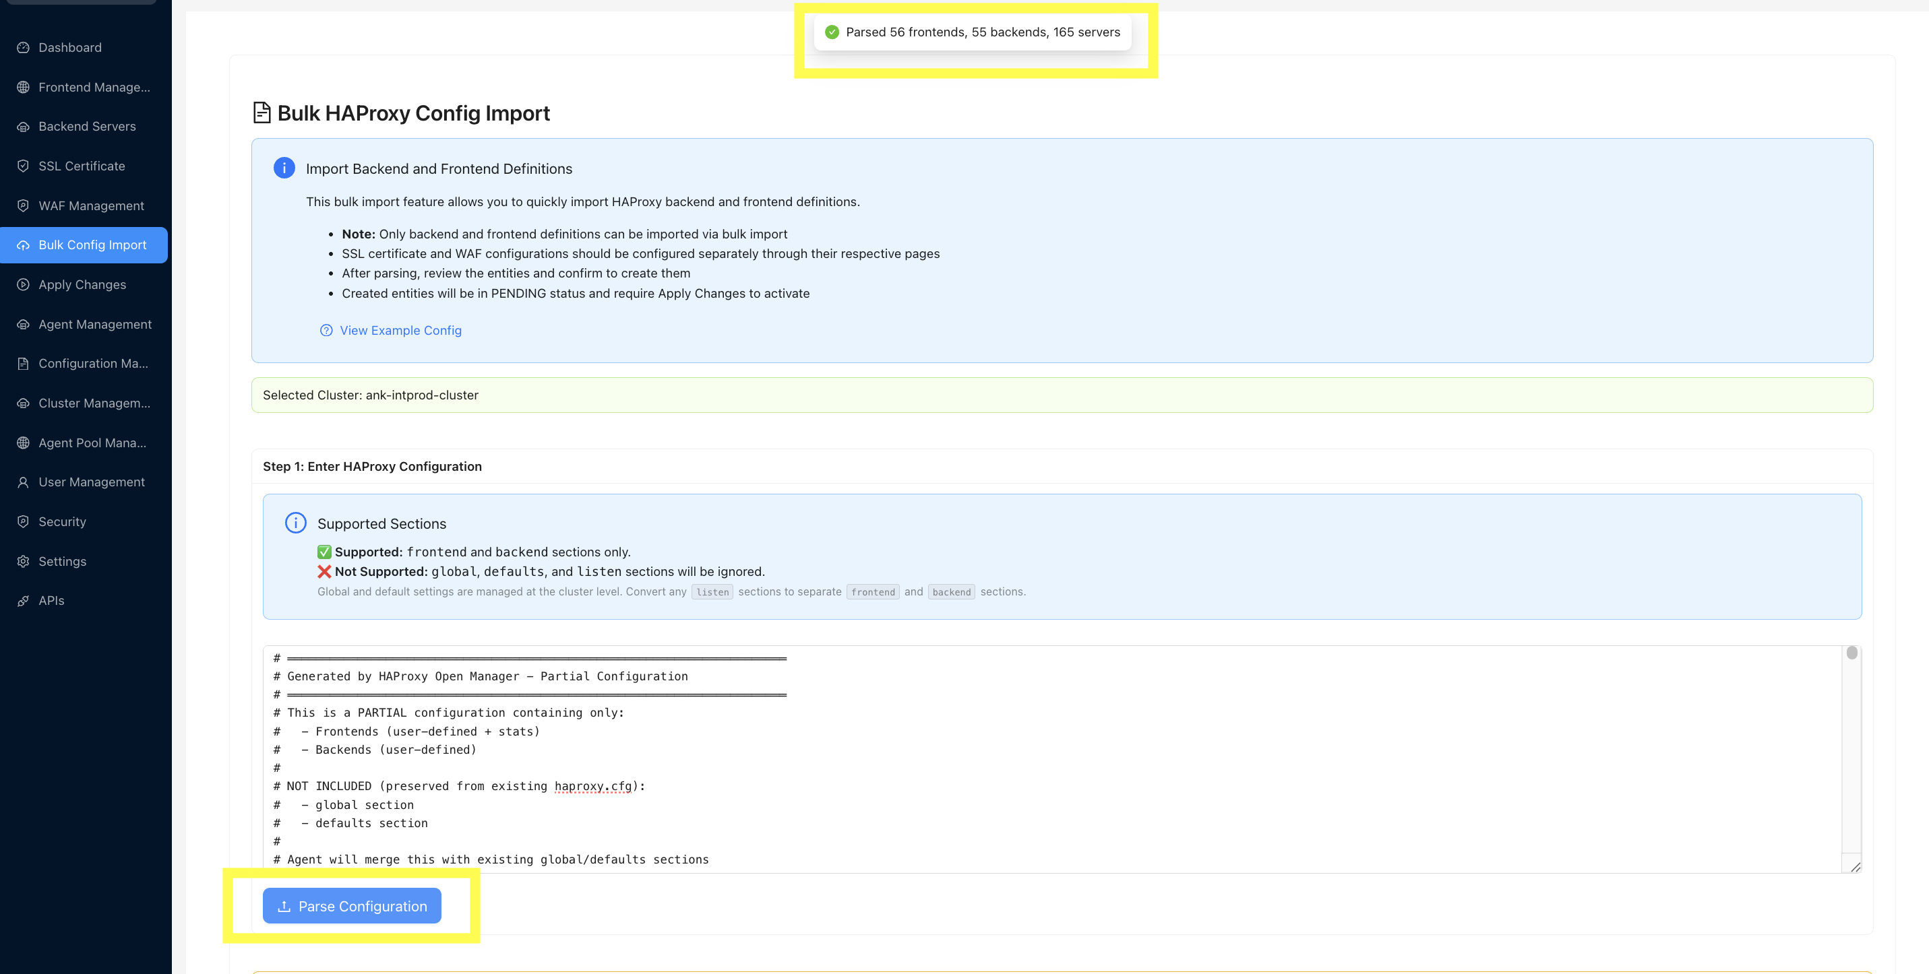The height and width of the screenshot is (974, 1929).
Task: Select Agent Management in sidebar
Action: coord(84,324)
